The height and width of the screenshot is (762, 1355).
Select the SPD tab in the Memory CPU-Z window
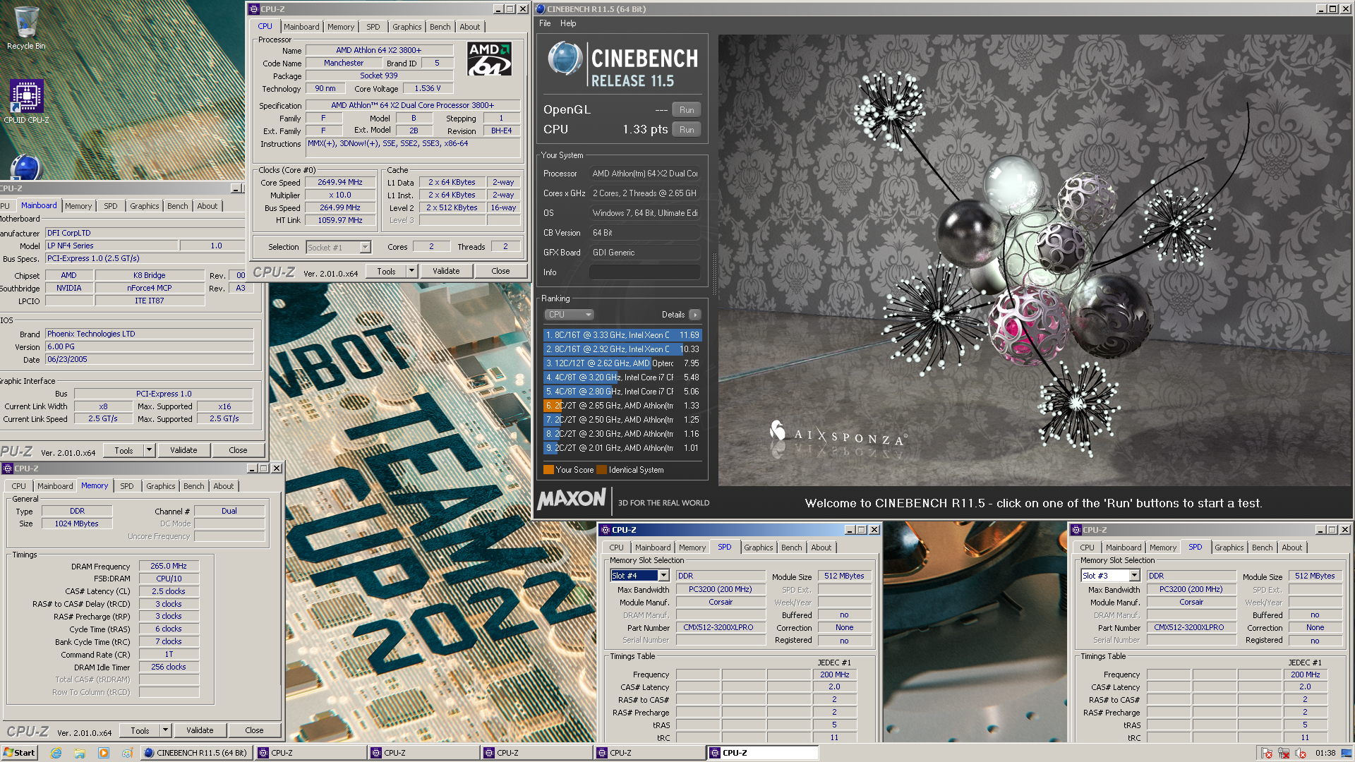click(126, 486)
